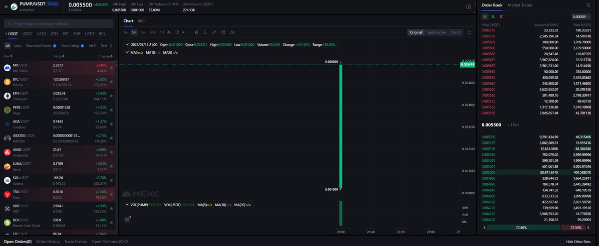Sort pairs list by Change column

click(105, 56)
